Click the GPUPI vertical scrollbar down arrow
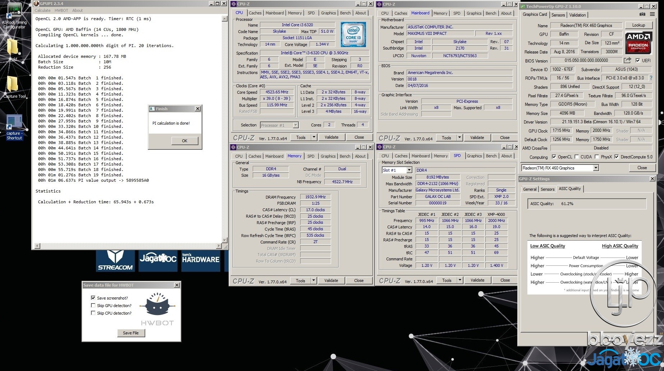Viewport: 664px width, 371px height. (x=225, y=240)
